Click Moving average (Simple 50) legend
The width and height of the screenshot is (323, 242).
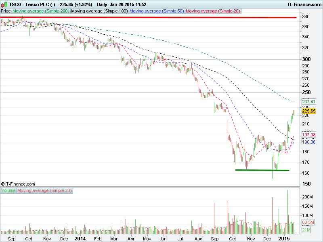point(157,11)
